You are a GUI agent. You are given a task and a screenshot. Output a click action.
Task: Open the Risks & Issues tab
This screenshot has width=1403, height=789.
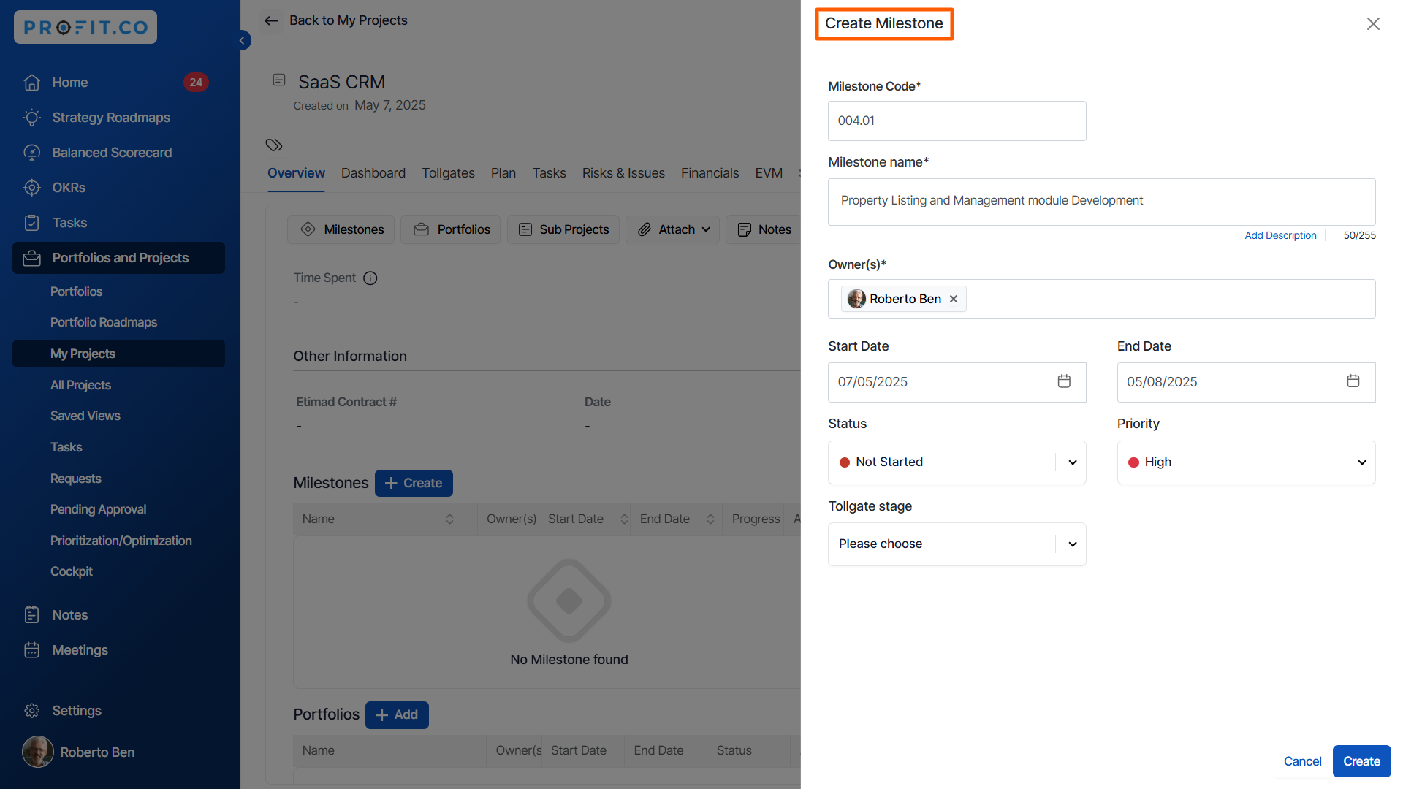[x=623, y=173]
